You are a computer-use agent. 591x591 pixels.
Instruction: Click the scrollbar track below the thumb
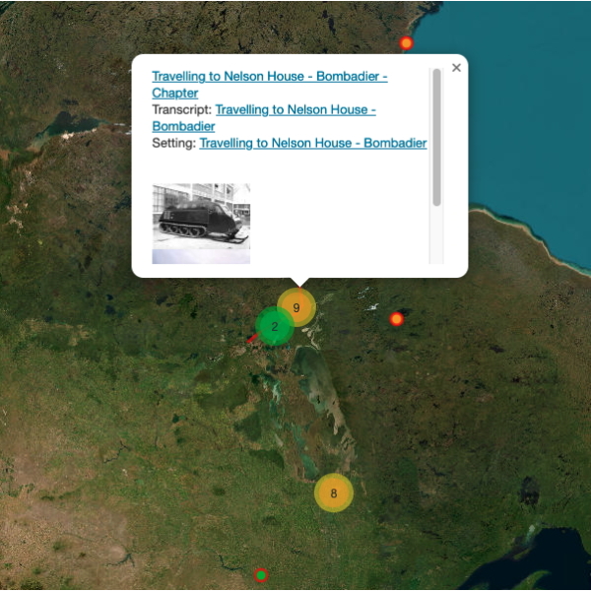(x=436, y=236)
